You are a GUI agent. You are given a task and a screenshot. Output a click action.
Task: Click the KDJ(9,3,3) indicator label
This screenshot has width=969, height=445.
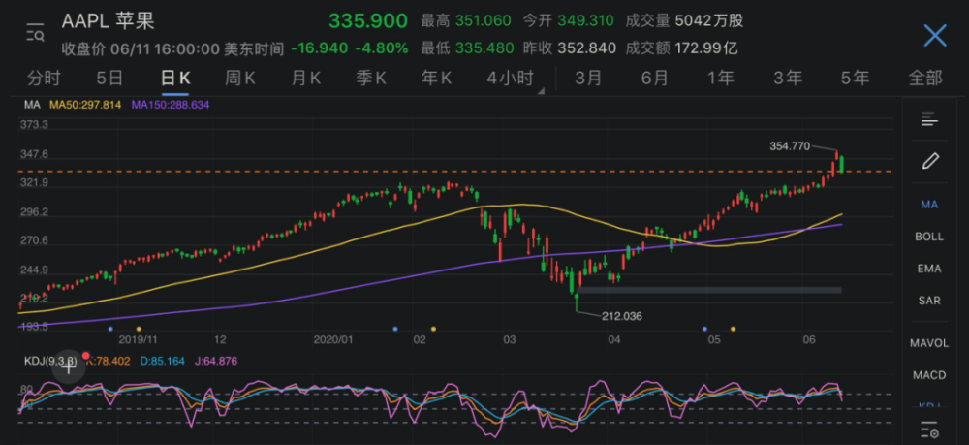point(50,361)
